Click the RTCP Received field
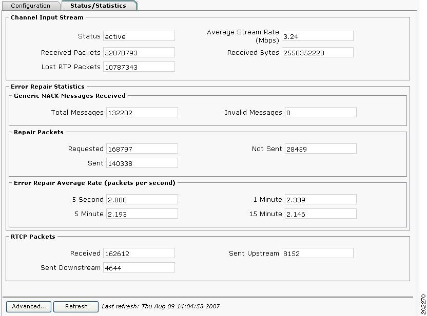The width and height of the screenshot is (427, 316). [x=139, y=253]
